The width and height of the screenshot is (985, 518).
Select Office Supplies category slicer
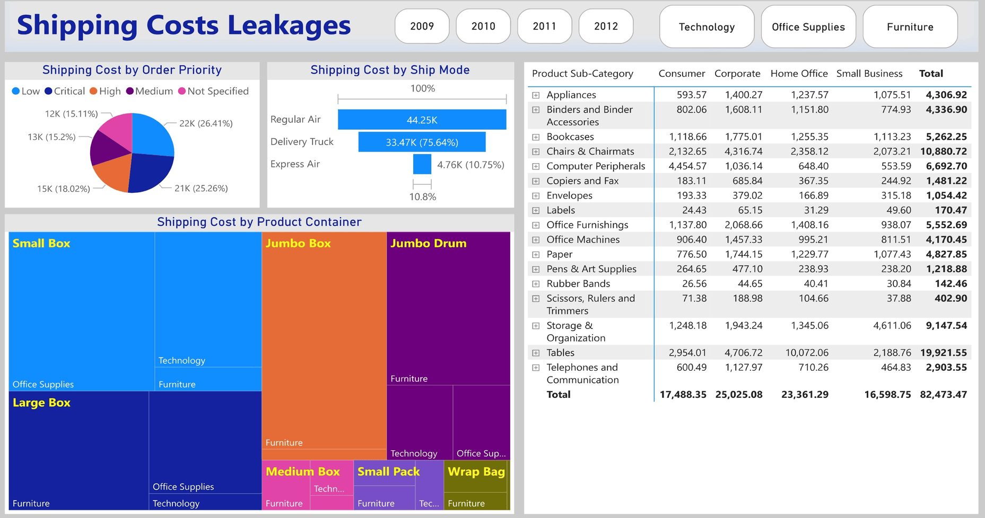click(808, 26)
